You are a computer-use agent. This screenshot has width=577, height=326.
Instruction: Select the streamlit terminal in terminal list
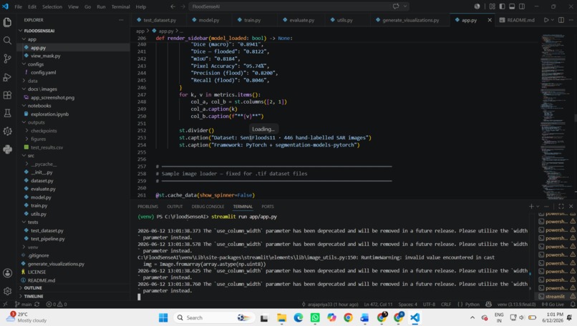(x=555, y=296)
